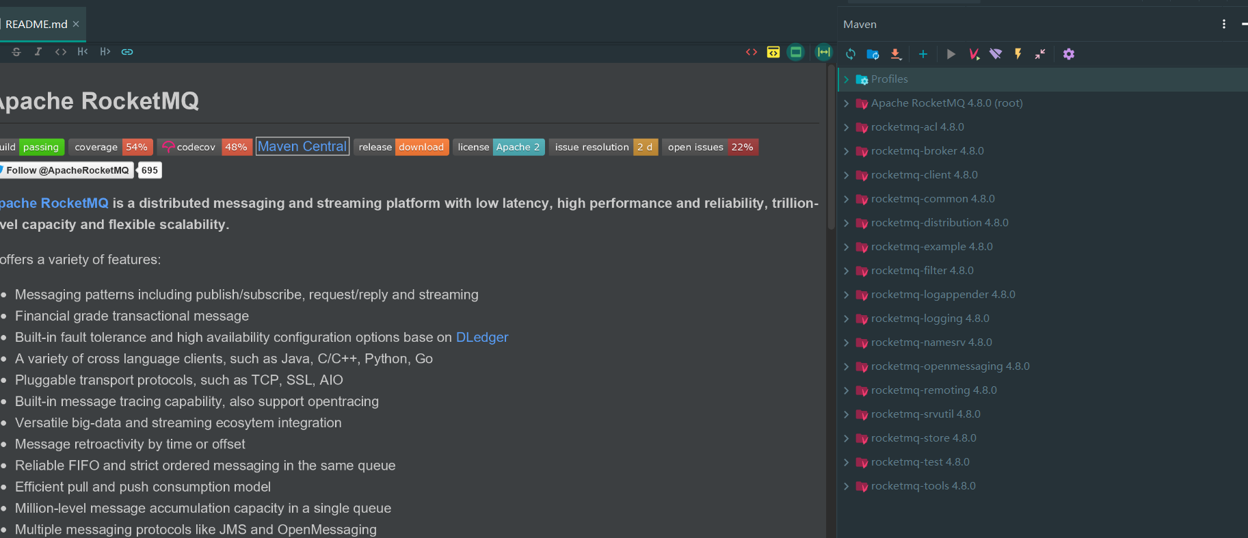Click the preview vertical scrollbar
1248x538 pixels.
831,147
